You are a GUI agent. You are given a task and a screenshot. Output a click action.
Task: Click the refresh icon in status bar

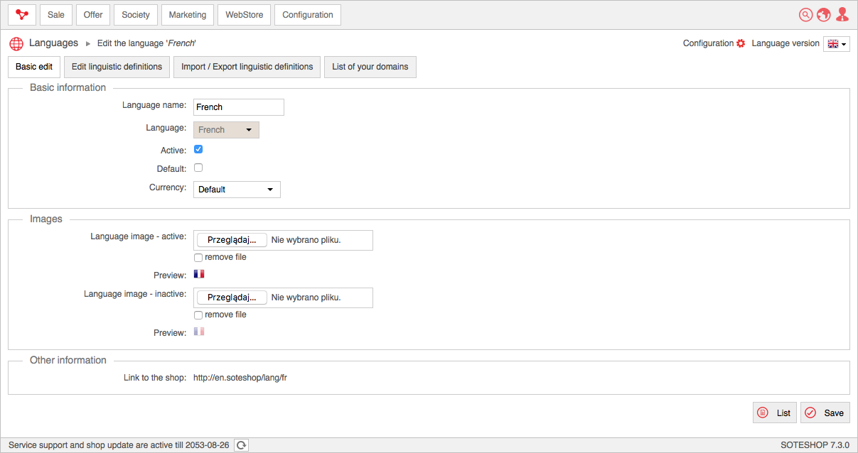pyautogui.click(x=242, y=445)
